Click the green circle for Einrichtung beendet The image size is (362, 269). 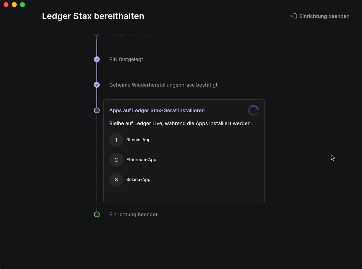click(x=97, y=214)
